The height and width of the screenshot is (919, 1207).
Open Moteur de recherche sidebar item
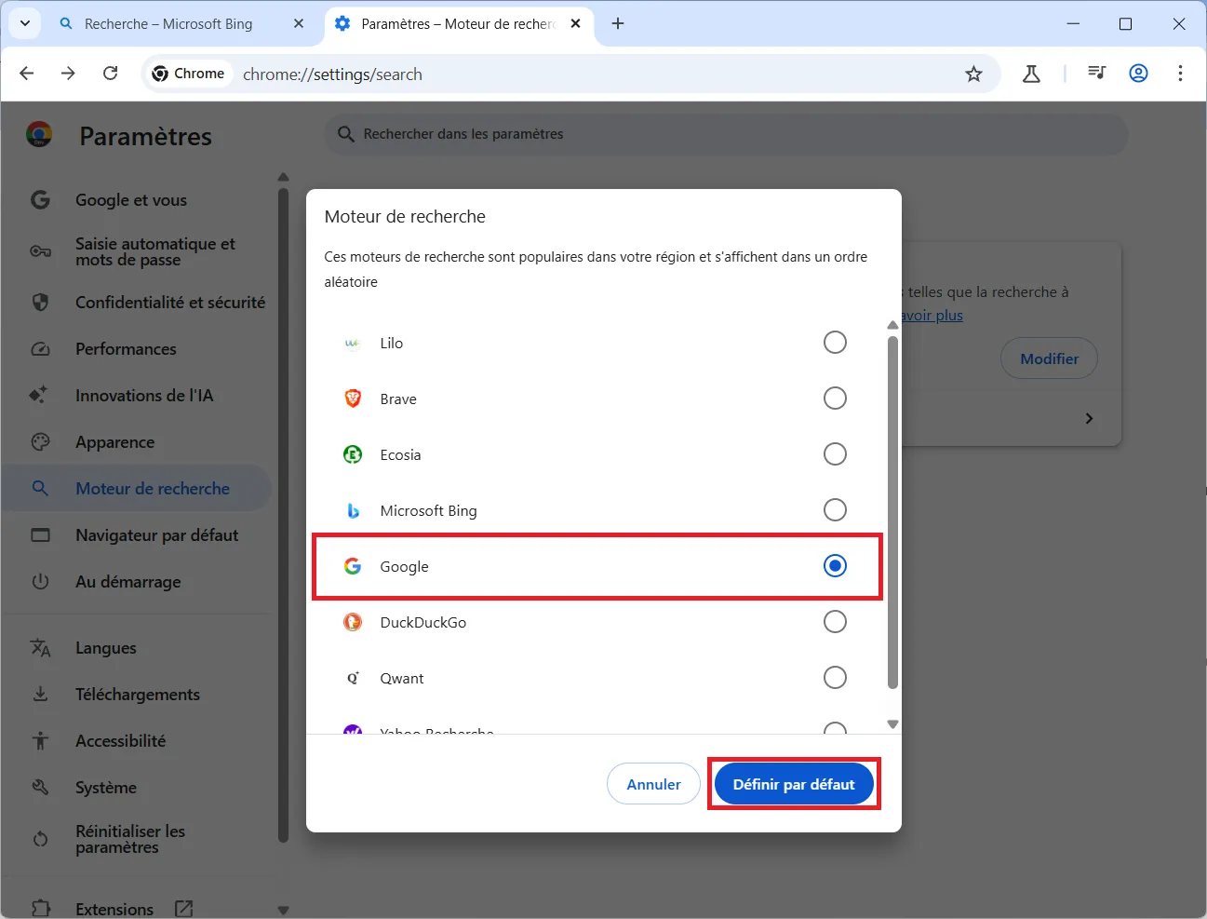[137, 489]
